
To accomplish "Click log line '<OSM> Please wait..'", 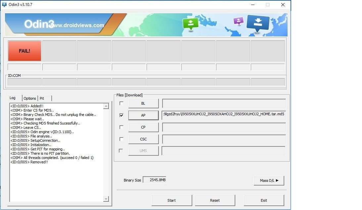I will point(27,119).
